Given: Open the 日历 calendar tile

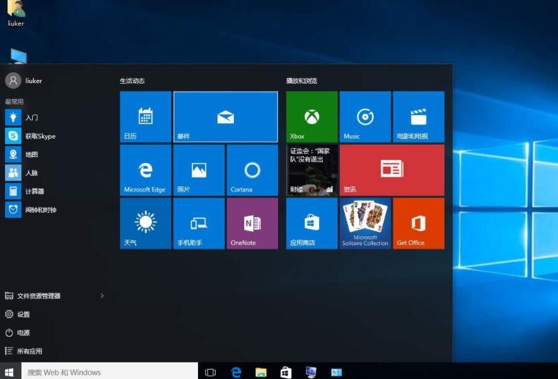Looking at the screenshot, I should tap(145, 116).
